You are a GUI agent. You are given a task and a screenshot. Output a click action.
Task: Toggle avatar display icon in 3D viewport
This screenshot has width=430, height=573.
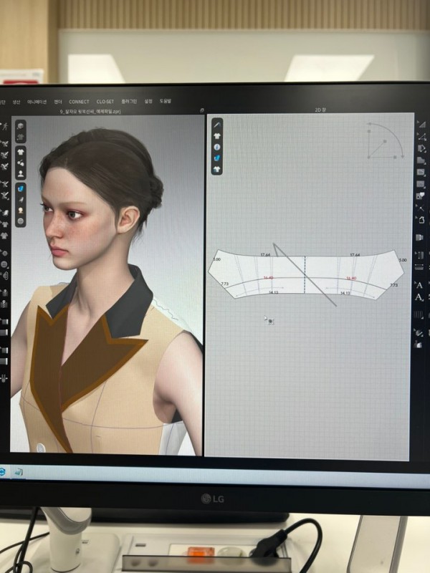[21, 173]
